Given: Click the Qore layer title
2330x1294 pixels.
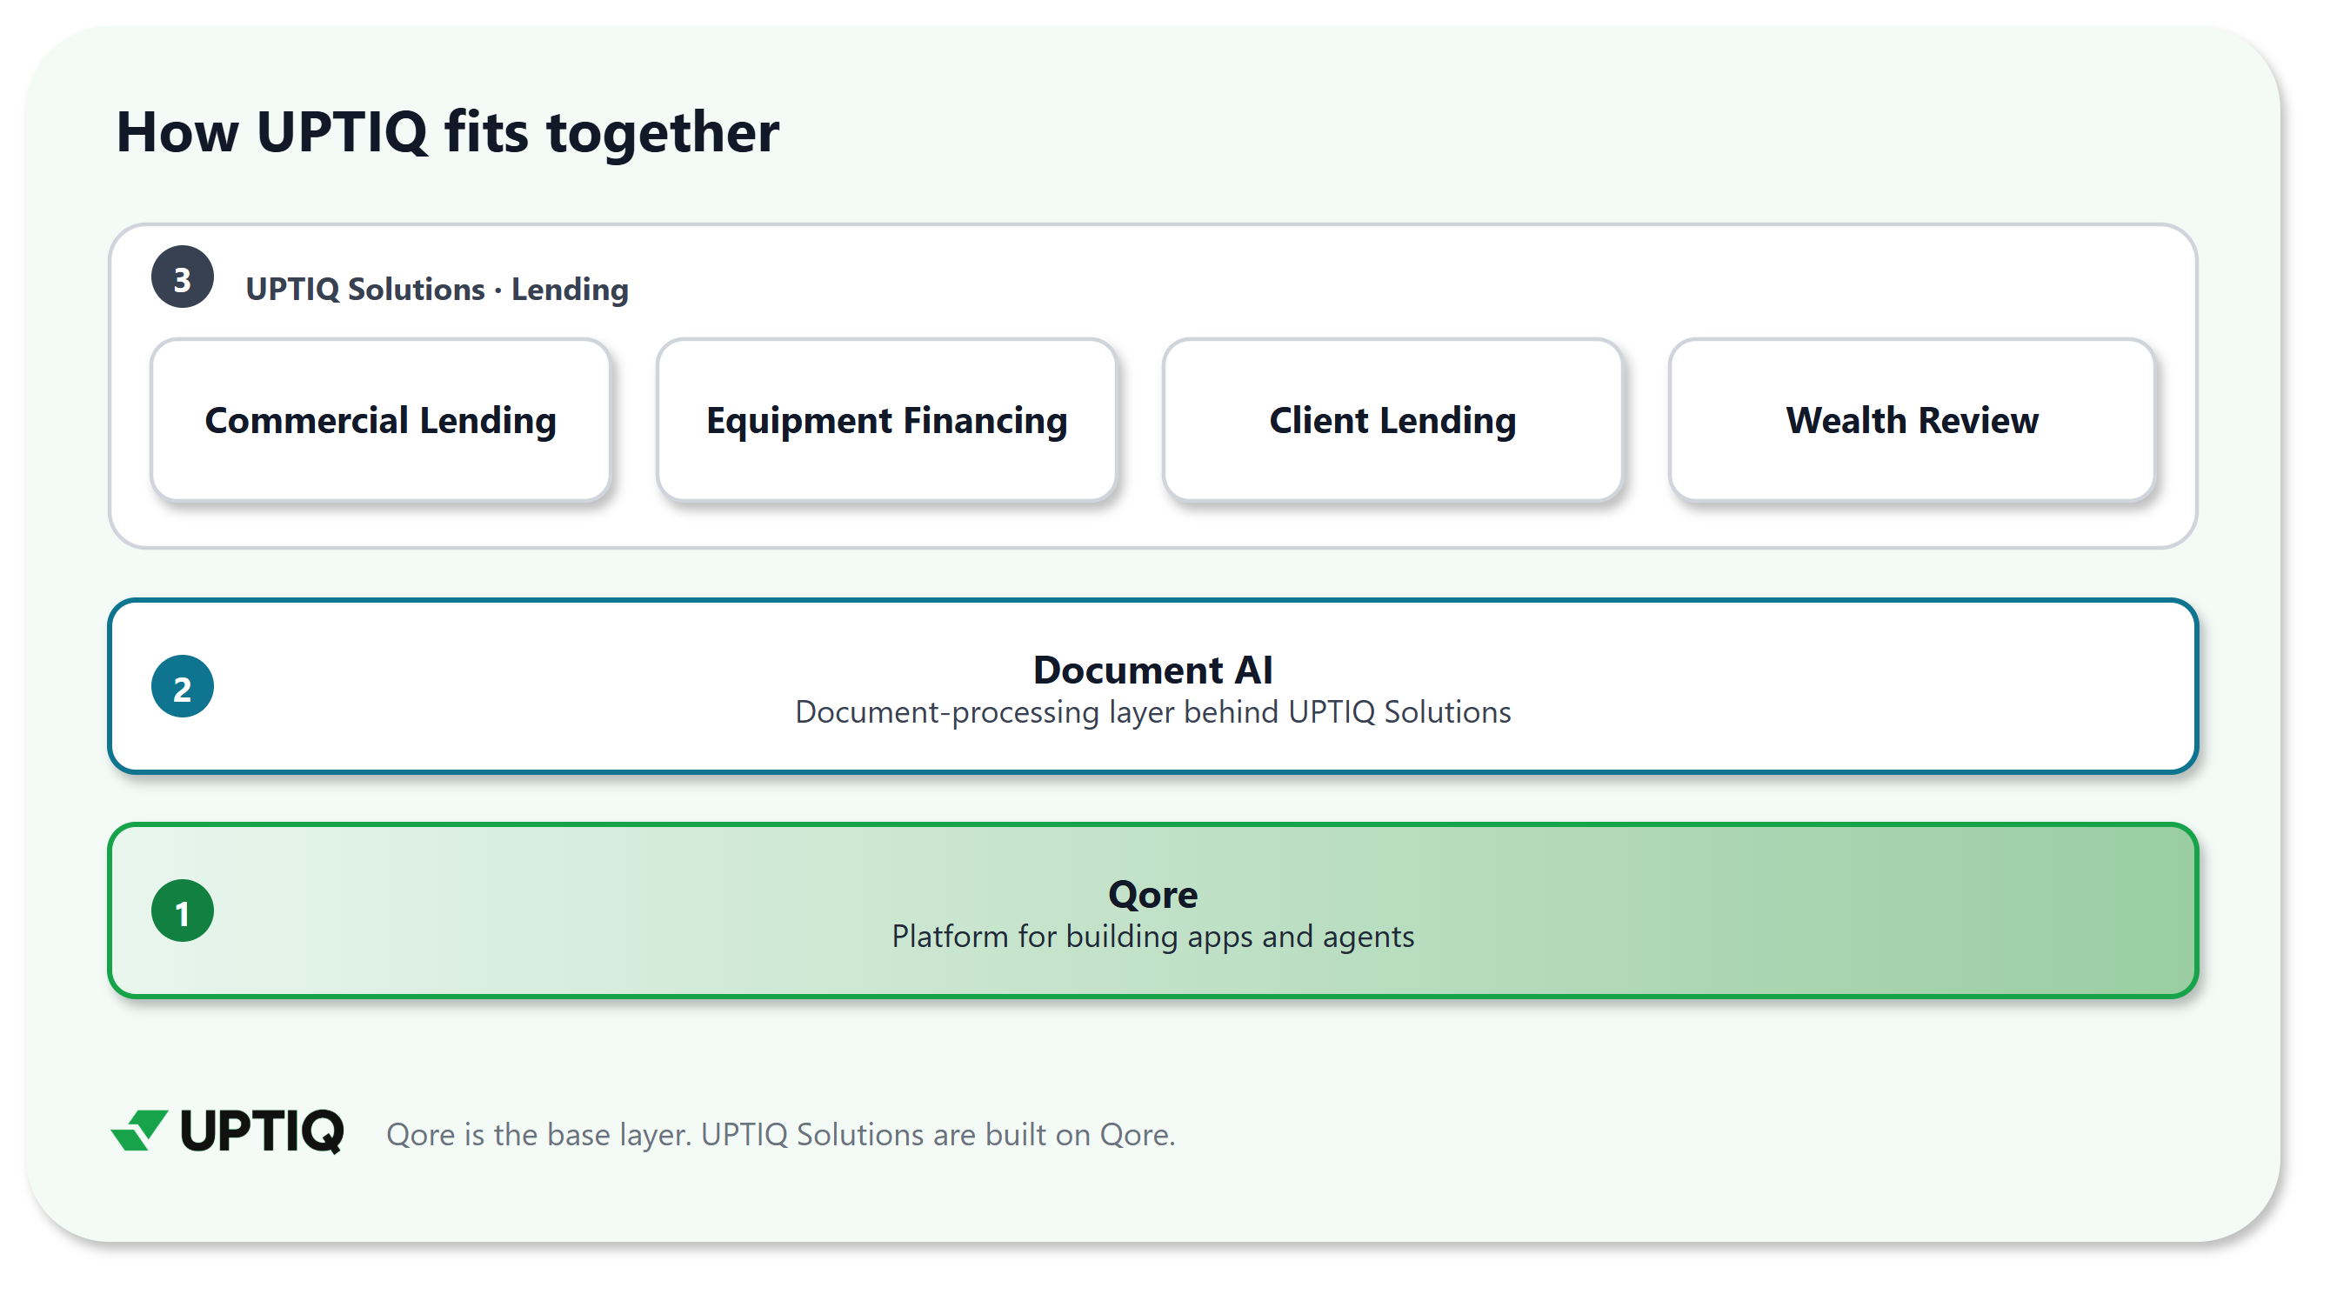Looking at the screenshot, I should click(1153, 894).
